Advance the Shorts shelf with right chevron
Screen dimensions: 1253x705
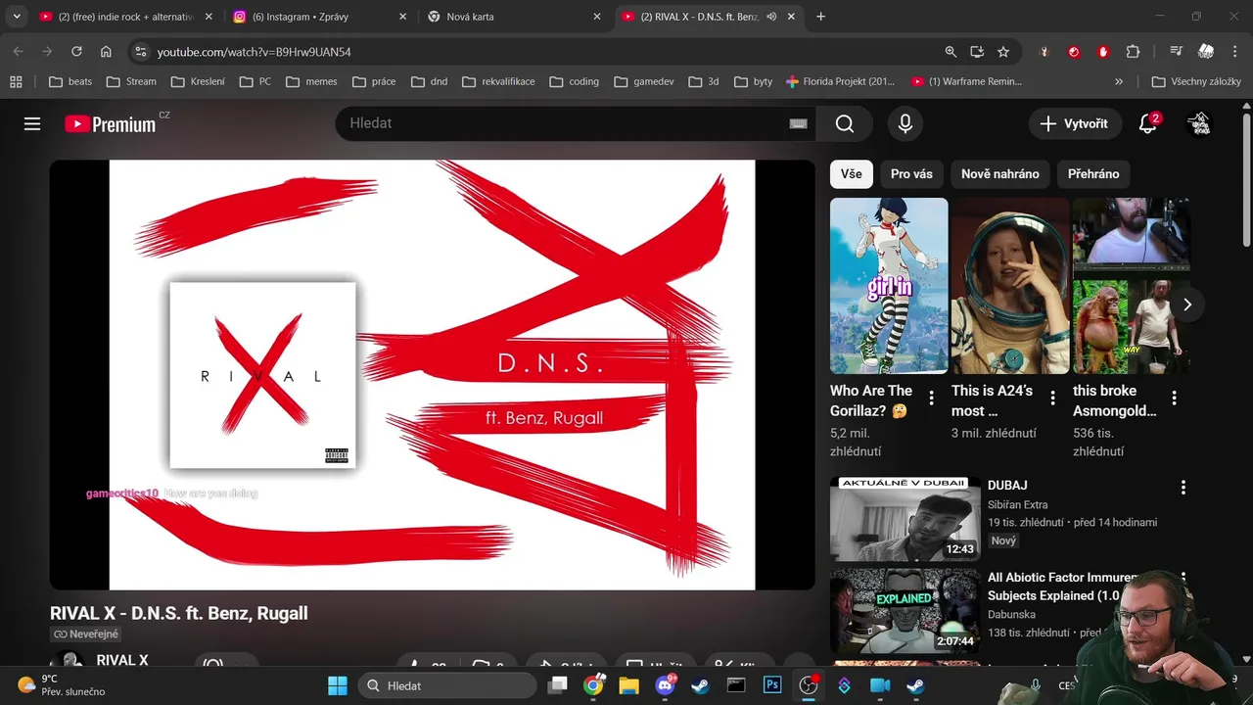[x=1186, y=305]
